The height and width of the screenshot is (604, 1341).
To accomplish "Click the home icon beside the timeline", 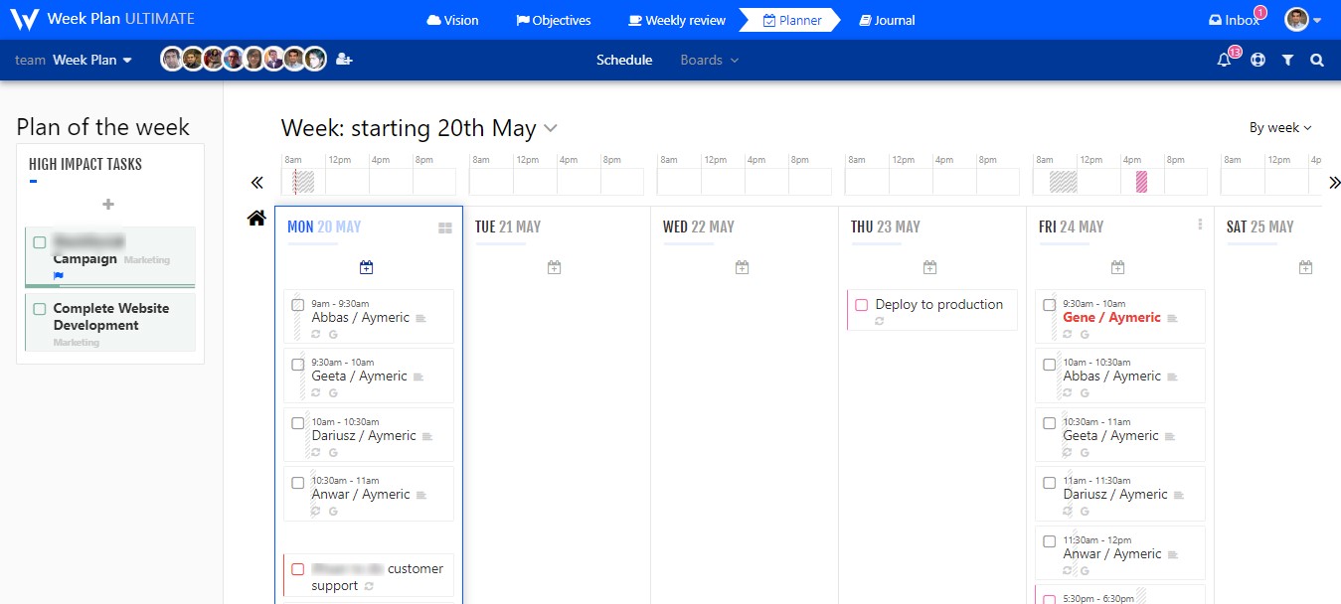I will pyautogui.click(x=256, y=218).
